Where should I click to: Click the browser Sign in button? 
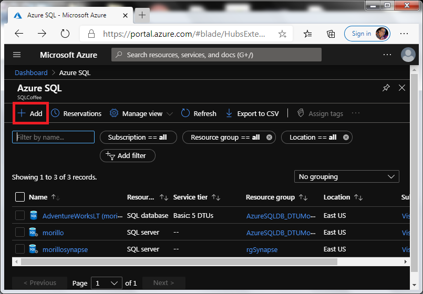pos(367,34)
